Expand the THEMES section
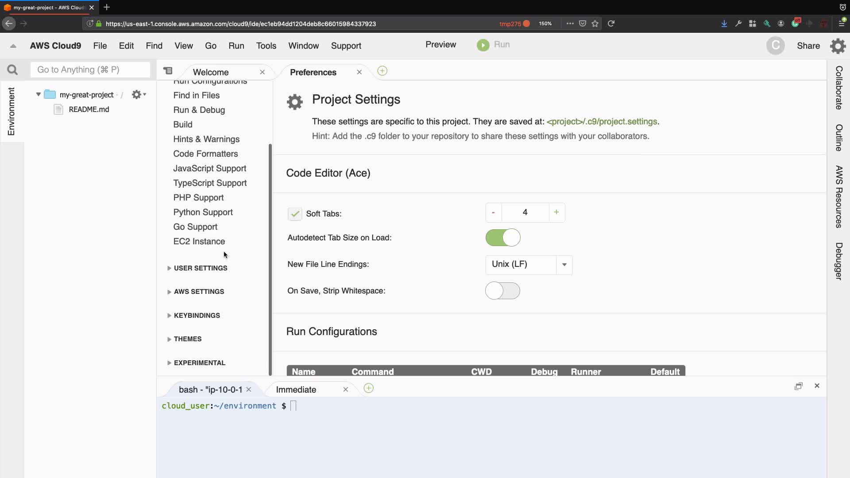Viewport: 850px width, 478px height. coord(187,339)
